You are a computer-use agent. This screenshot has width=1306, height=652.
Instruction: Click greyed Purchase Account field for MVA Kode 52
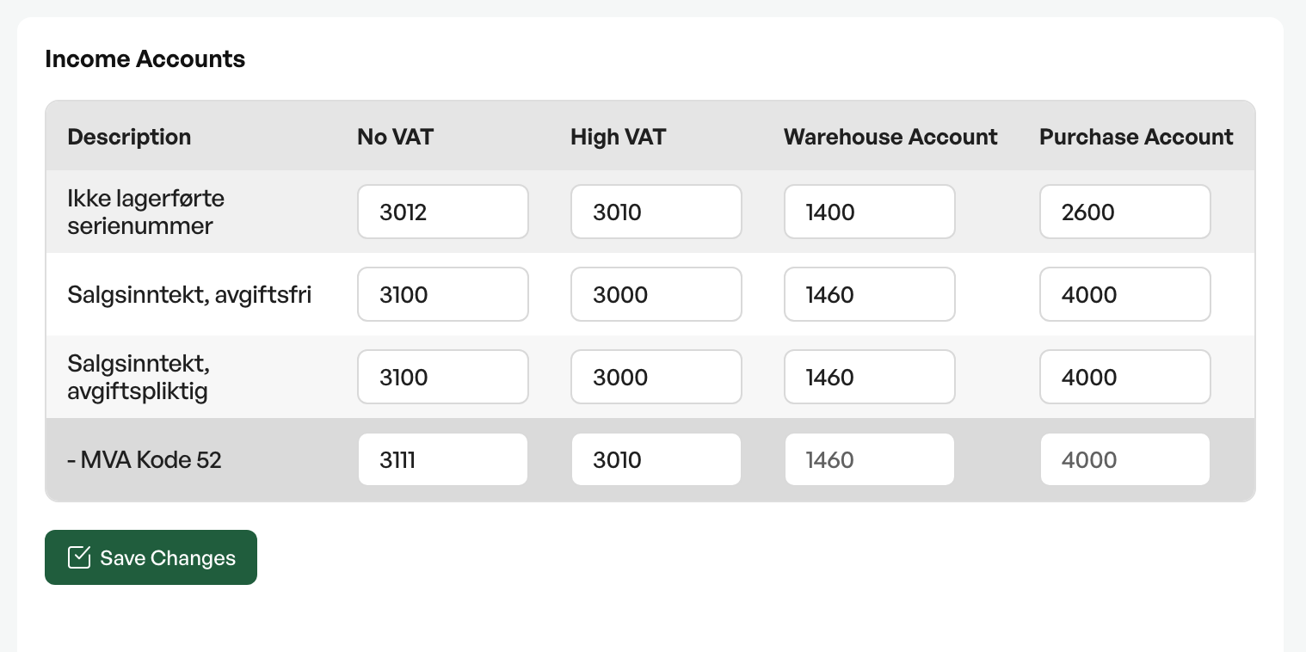point(1125,459)
